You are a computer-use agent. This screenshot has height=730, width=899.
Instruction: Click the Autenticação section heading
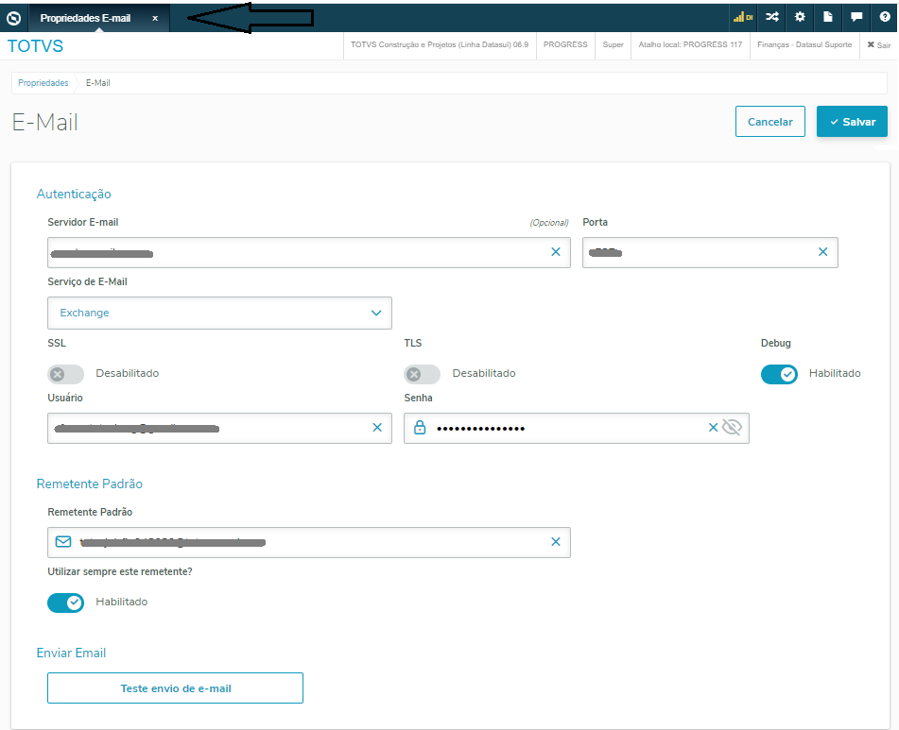click(74, 195)
